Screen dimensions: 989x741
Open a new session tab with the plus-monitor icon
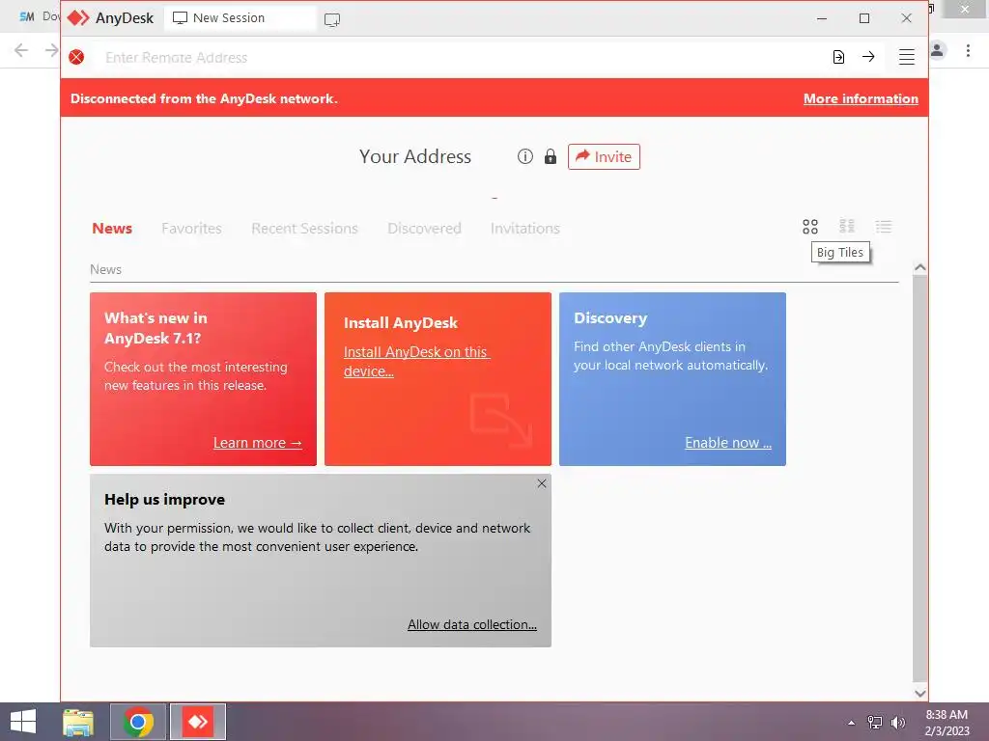[332, 19]
